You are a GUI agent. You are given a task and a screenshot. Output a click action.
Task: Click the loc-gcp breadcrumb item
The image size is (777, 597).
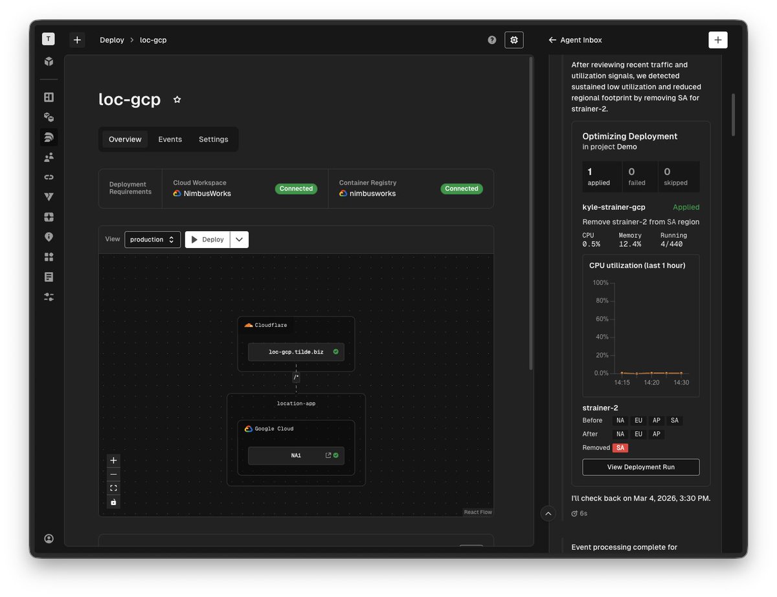[153, 40]
